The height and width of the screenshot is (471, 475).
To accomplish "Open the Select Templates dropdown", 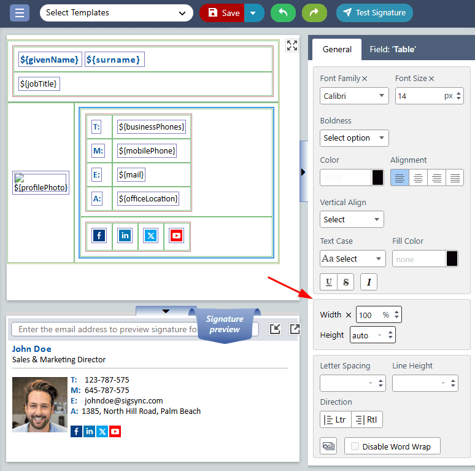I will point(116,12).
